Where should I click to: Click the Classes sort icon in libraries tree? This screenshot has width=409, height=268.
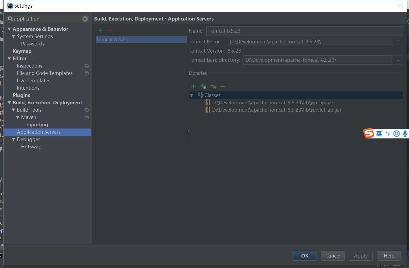point(201,95)
